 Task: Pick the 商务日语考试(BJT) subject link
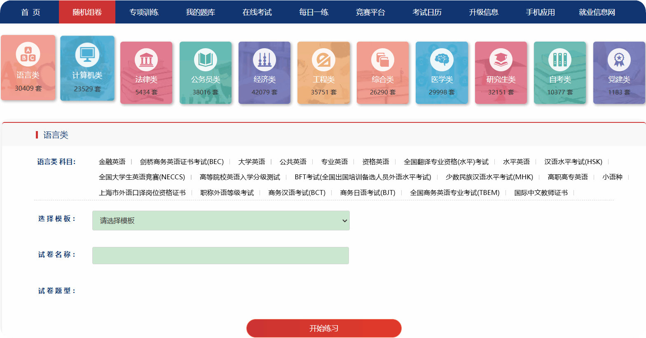(x=367, y=192)
